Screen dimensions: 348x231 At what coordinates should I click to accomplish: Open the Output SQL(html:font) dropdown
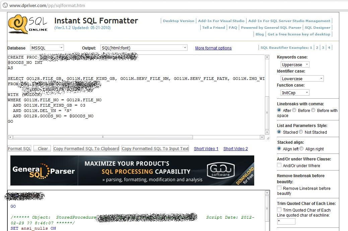point(144,48)
